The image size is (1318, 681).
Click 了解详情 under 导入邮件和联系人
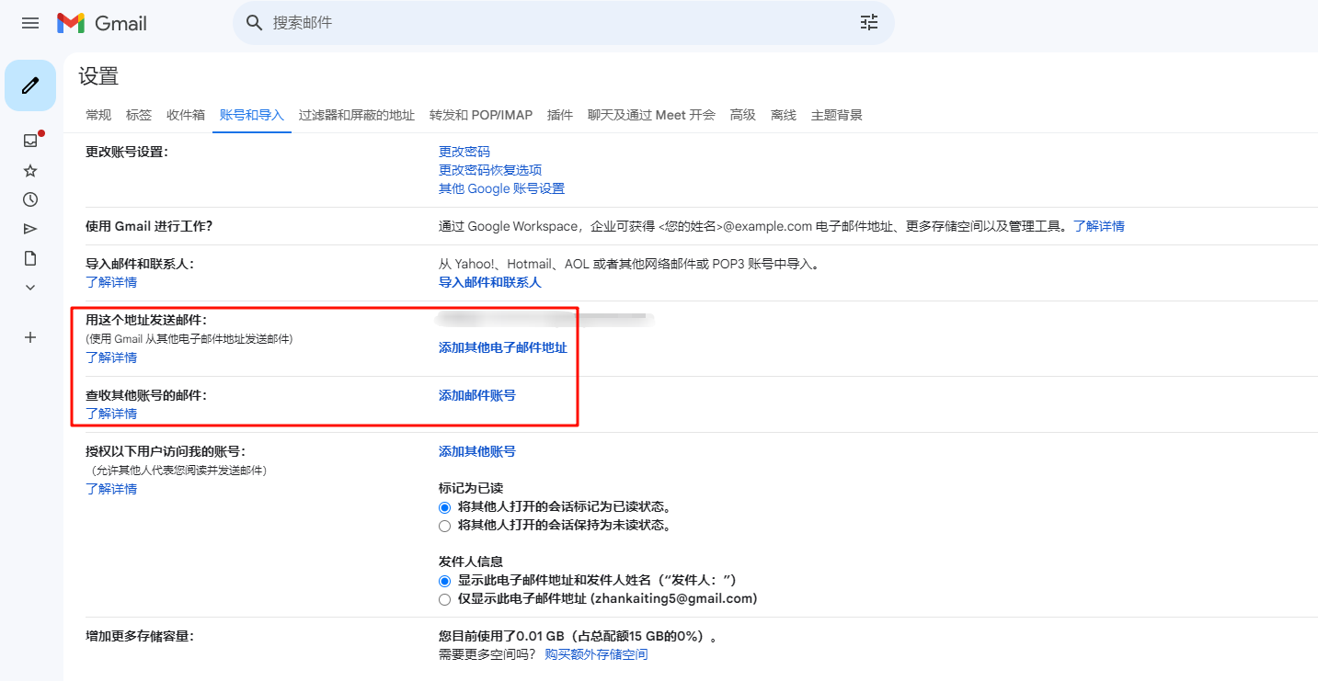(x=111, y=282)
